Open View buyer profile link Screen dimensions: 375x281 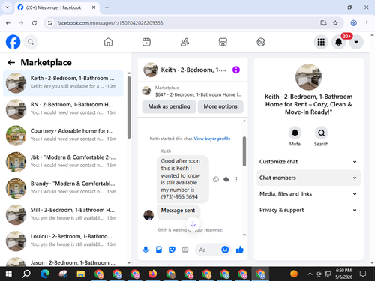pos(212,139)
